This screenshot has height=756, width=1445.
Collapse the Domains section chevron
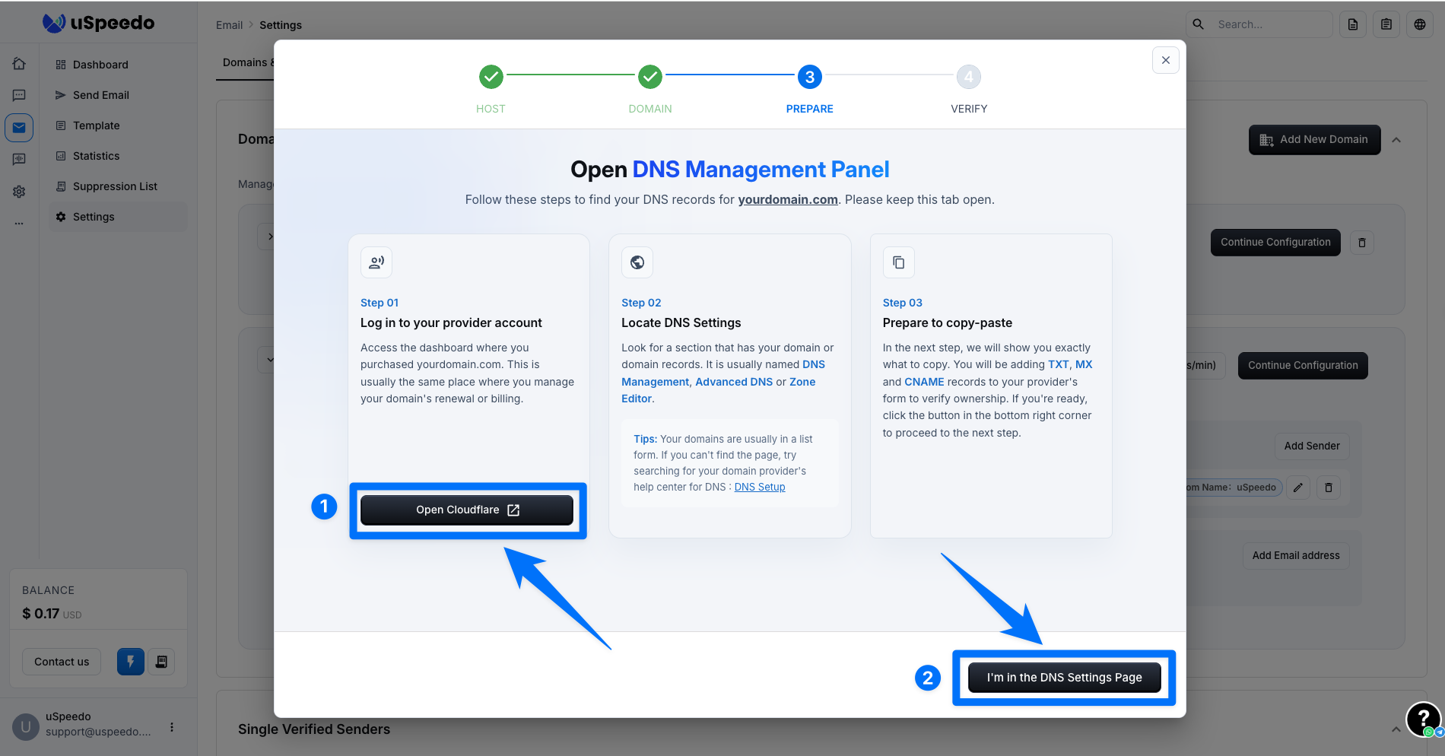(1396, 140)
